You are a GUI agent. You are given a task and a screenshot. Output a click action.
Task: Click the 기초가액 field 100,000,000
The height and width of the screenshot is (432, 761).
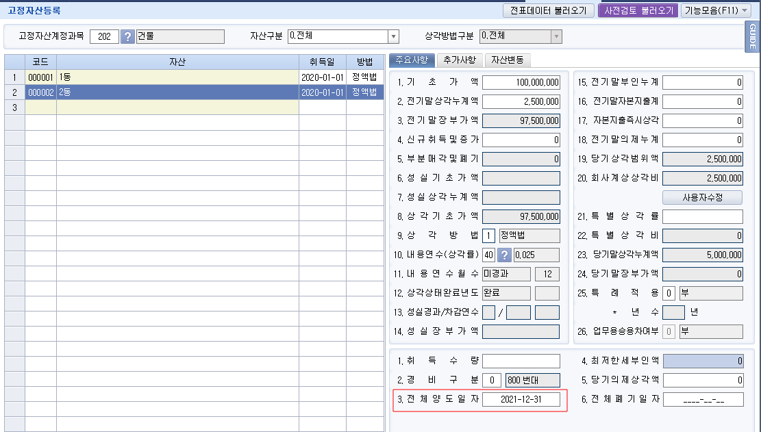[521, 82]
